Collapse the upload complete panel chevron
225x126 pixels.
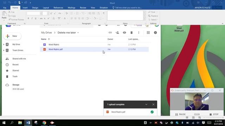coord(146,105)
